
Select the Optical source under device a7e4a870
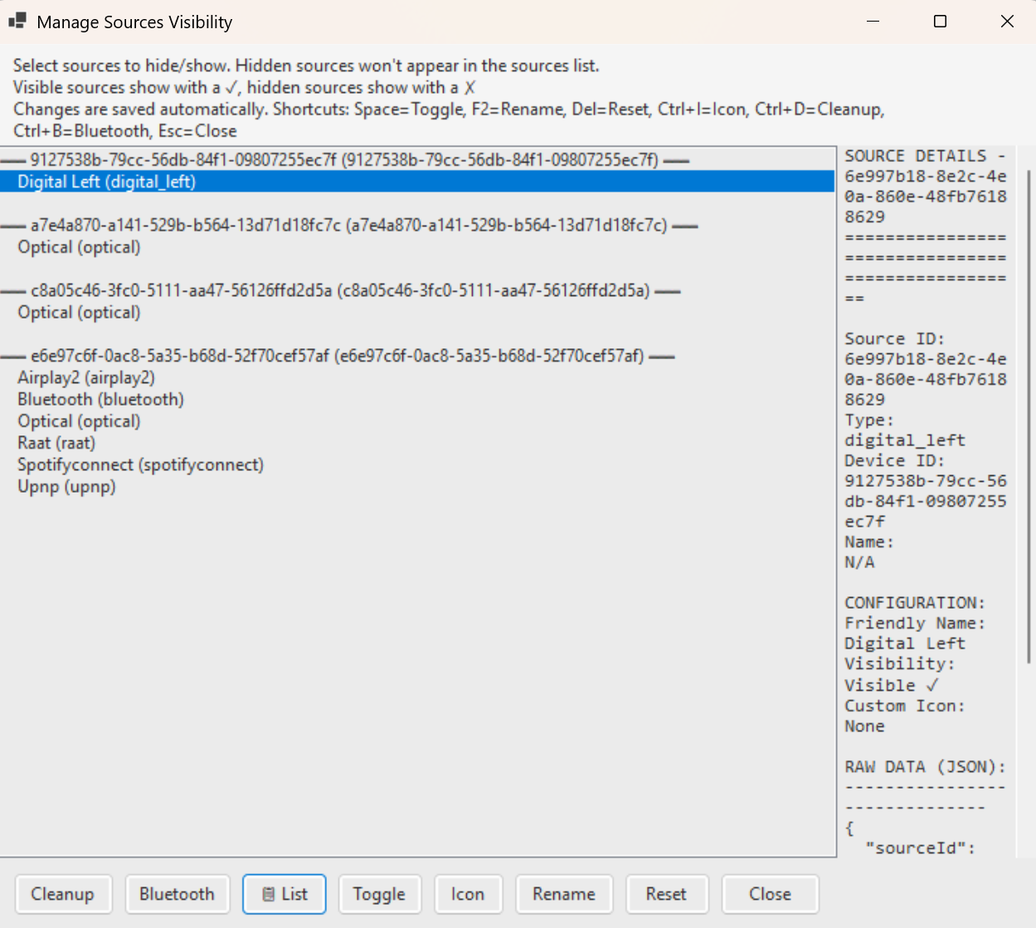pyautogui.click(x=78, y=246)
